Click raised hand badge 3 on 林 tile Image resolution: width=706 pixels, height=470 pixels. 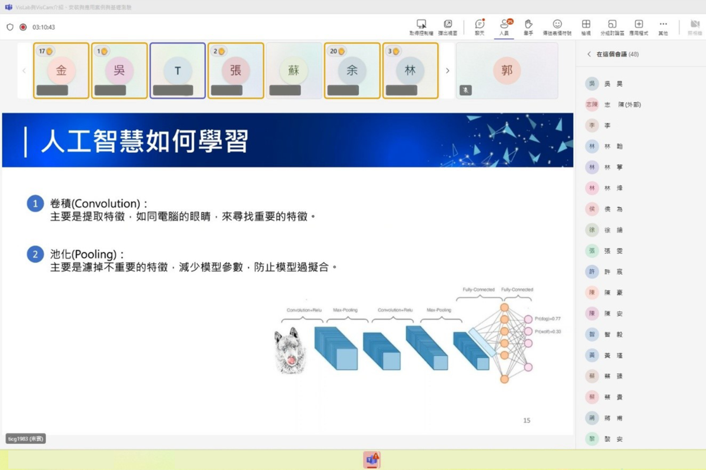tap(394, 51)
